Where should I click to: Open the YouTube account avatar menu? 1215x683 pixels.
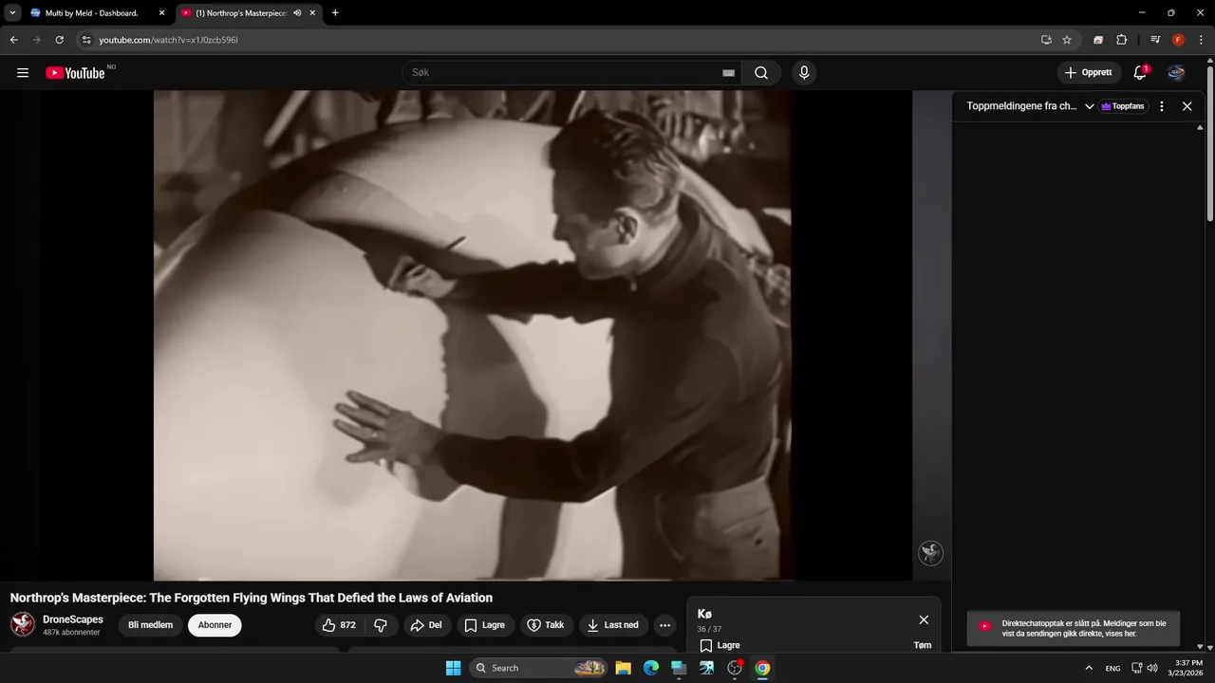tap(1176, 73)
